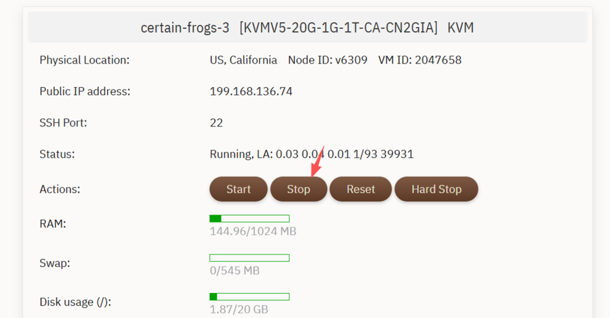Click the 144.96/1024 MB RAM reading

point(253,231)
